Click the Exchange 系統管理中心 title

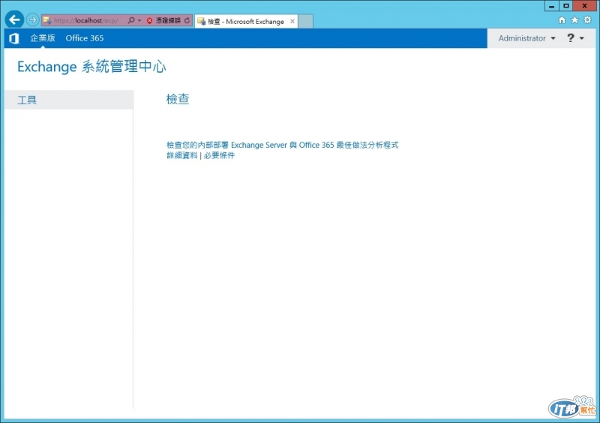coord(91,67)
